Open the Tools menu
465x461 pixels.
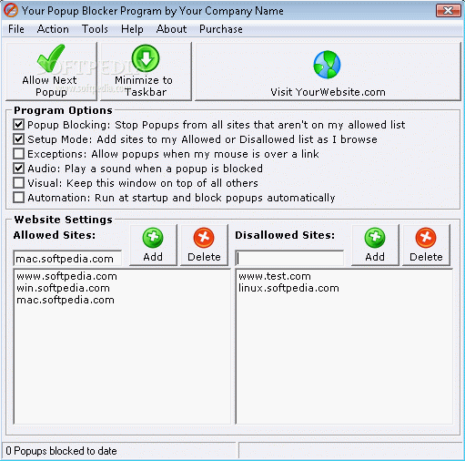coord(95,29)
